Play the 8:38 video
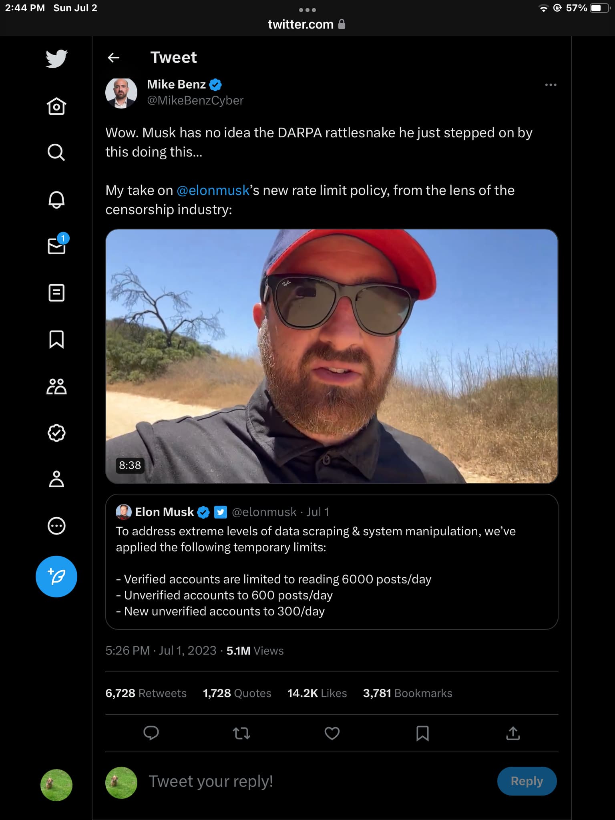Screen dimensions: 615x820 tap(332, 356)
